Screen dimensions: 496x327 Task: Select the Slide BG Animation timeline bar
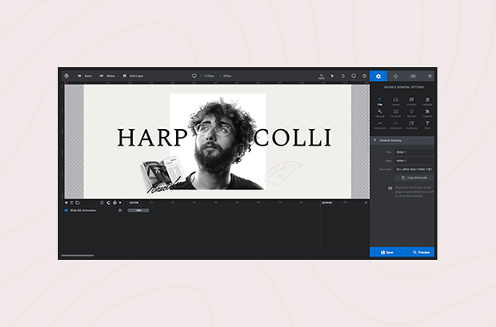138,211
